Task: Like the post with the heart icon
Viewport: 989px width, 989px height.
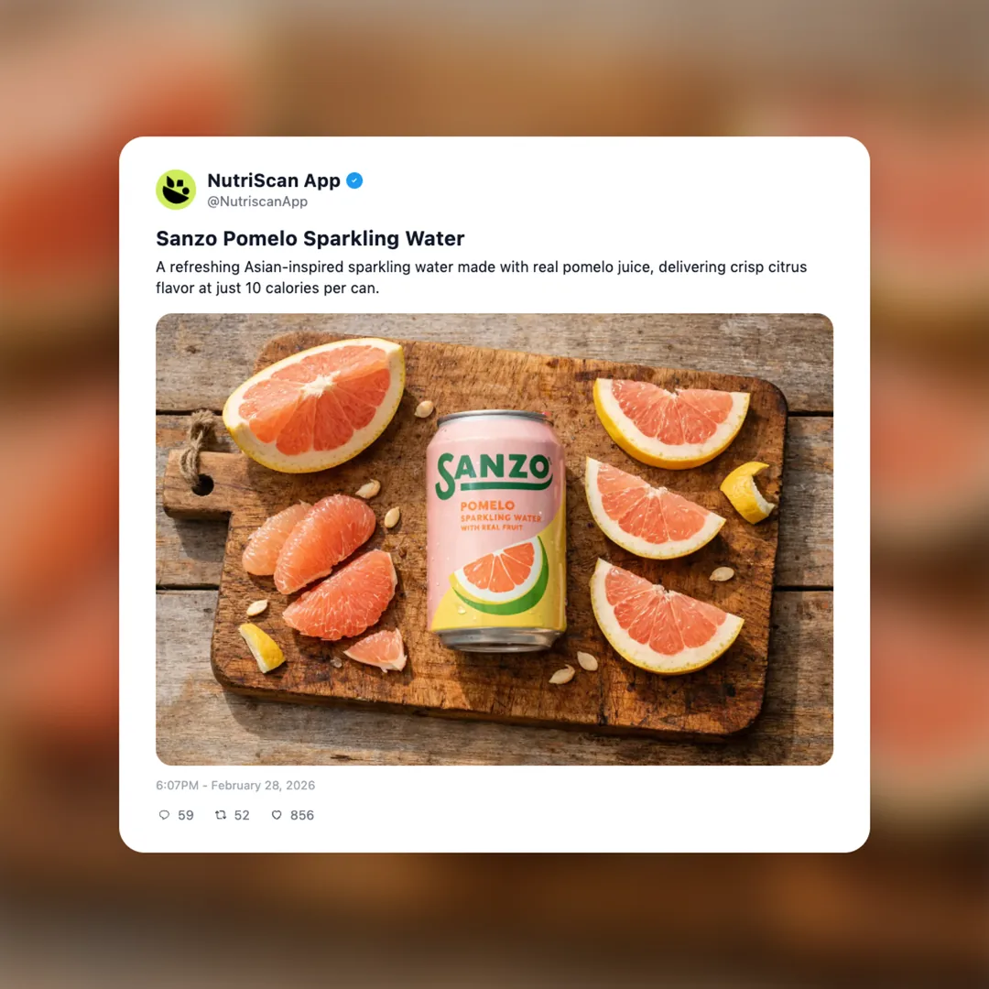Action: click(277, 815)
